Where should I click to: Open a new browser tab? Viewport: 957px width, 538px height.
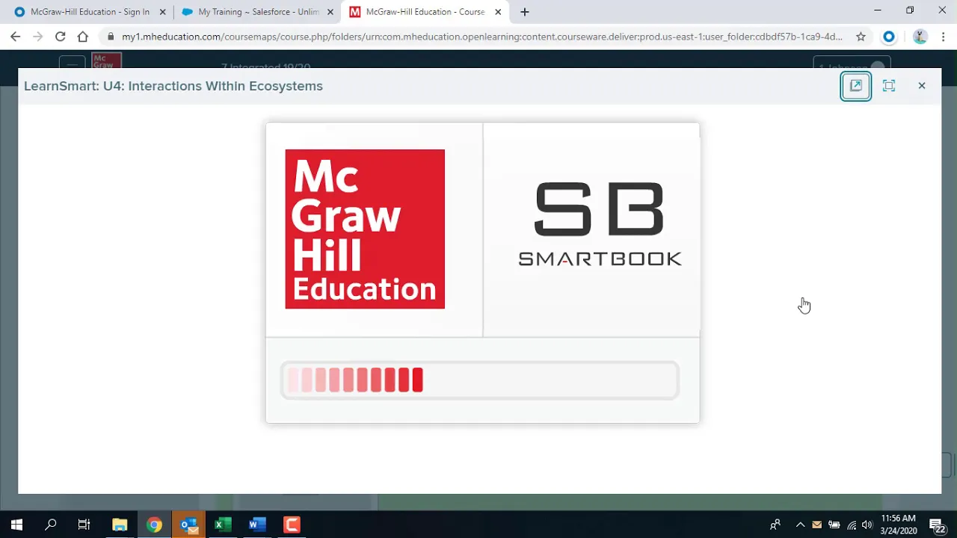[x=525, y=12]
